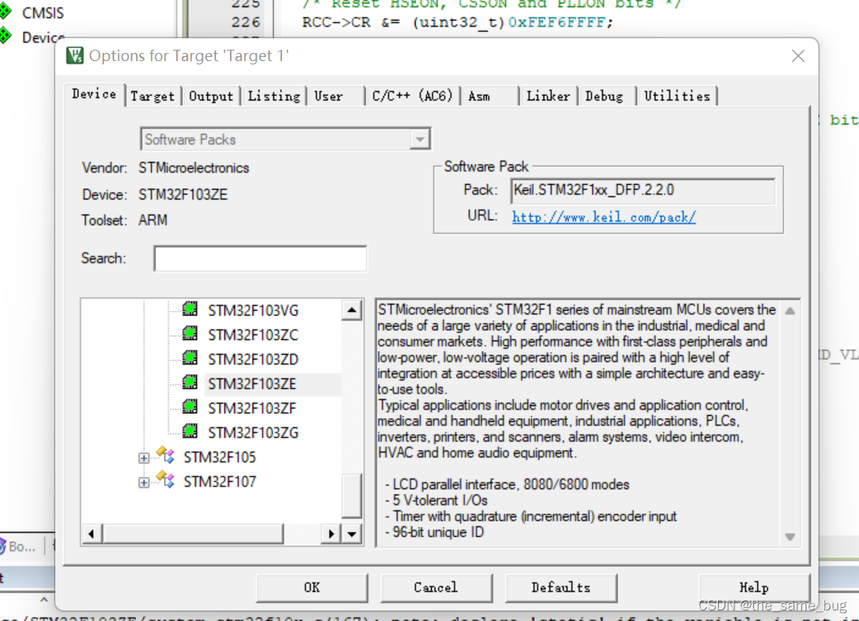Click the STM32F103ZG chip icon
The height and width of the screenshot is (621, 859).
click(190, 432)
